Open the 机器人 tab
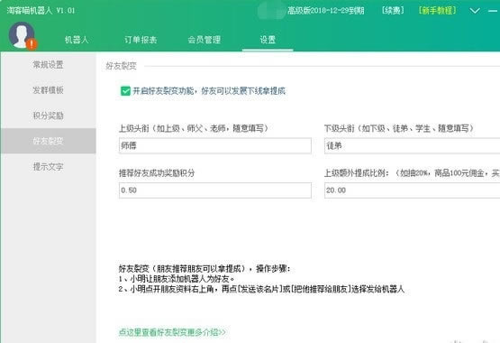This screenshot has height=343, width=500. [x=77, y=40]
